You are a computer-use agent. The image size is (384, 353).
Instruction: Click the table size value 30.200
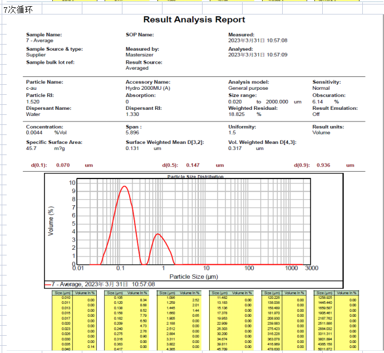coord(222,334)
